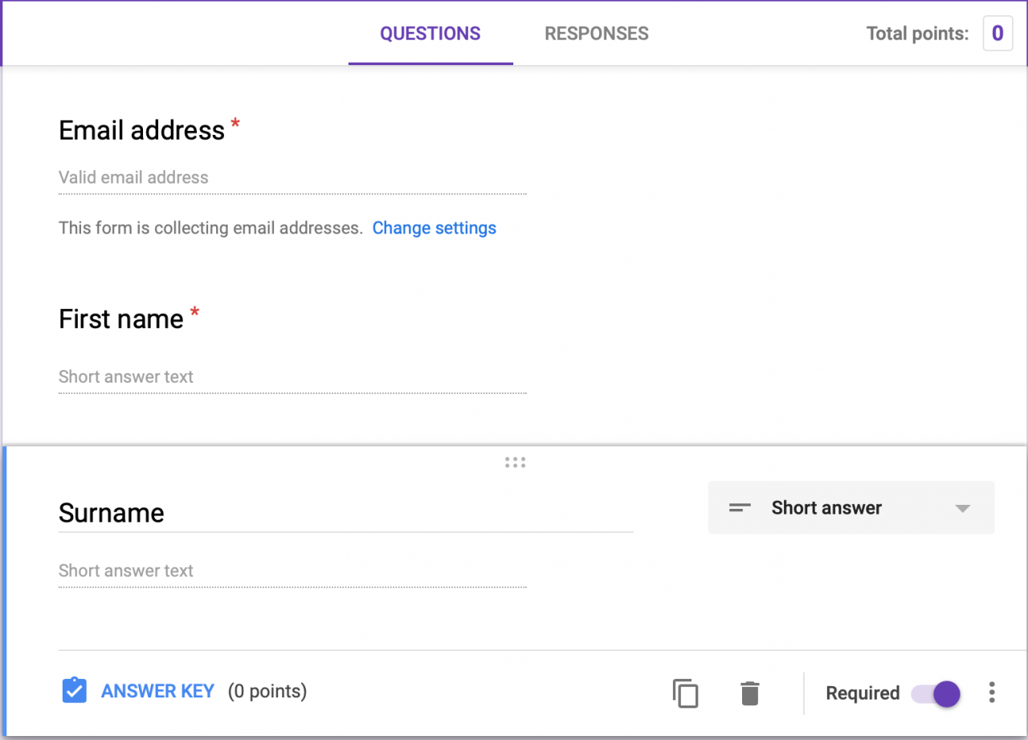Click the red asterisk next to Email address

[x=234, y=124]
